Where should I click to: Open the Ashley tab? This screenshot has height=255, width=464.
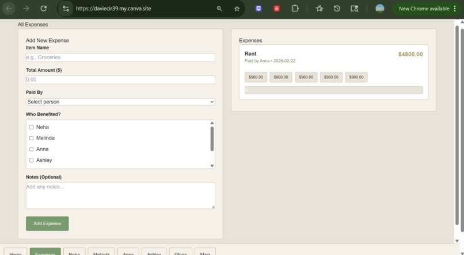(154, 252)
